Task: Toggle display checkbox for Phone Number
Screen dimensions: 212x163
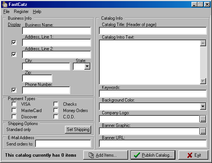Action: click(14, 90)
